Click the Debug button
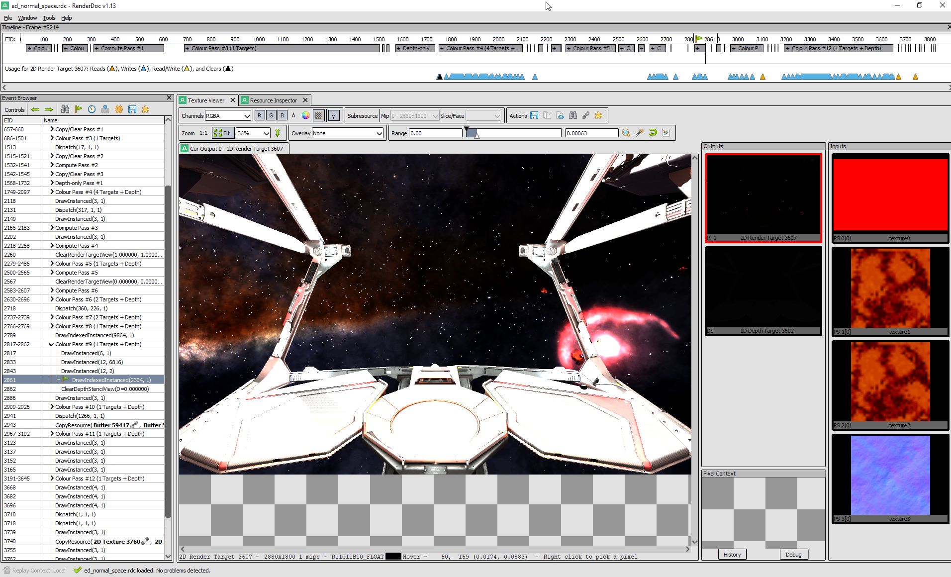 pyautogui.click(x=793, y=554)
